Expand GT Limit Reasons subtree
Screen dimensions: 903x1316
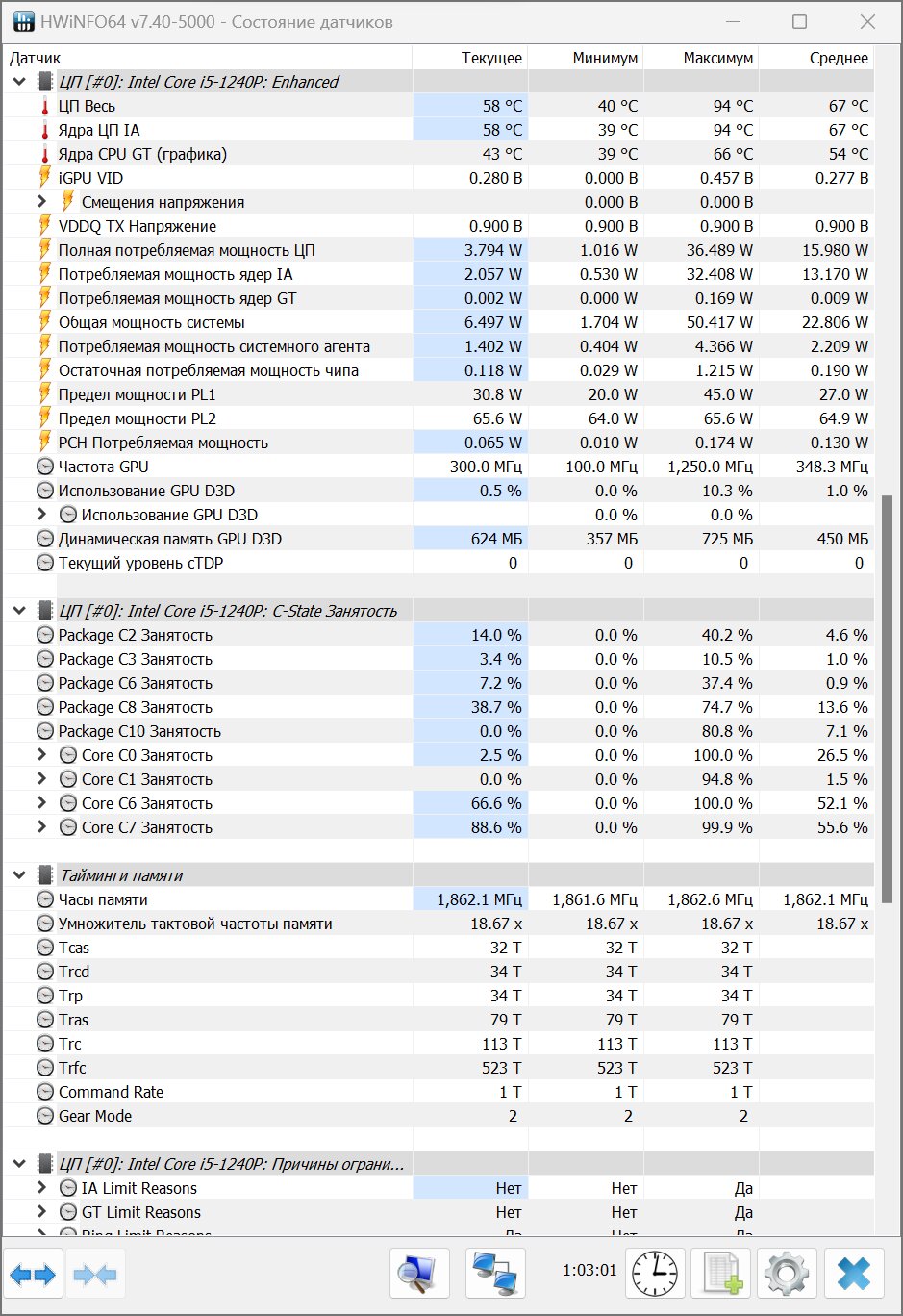click(x=41, y=1212)
